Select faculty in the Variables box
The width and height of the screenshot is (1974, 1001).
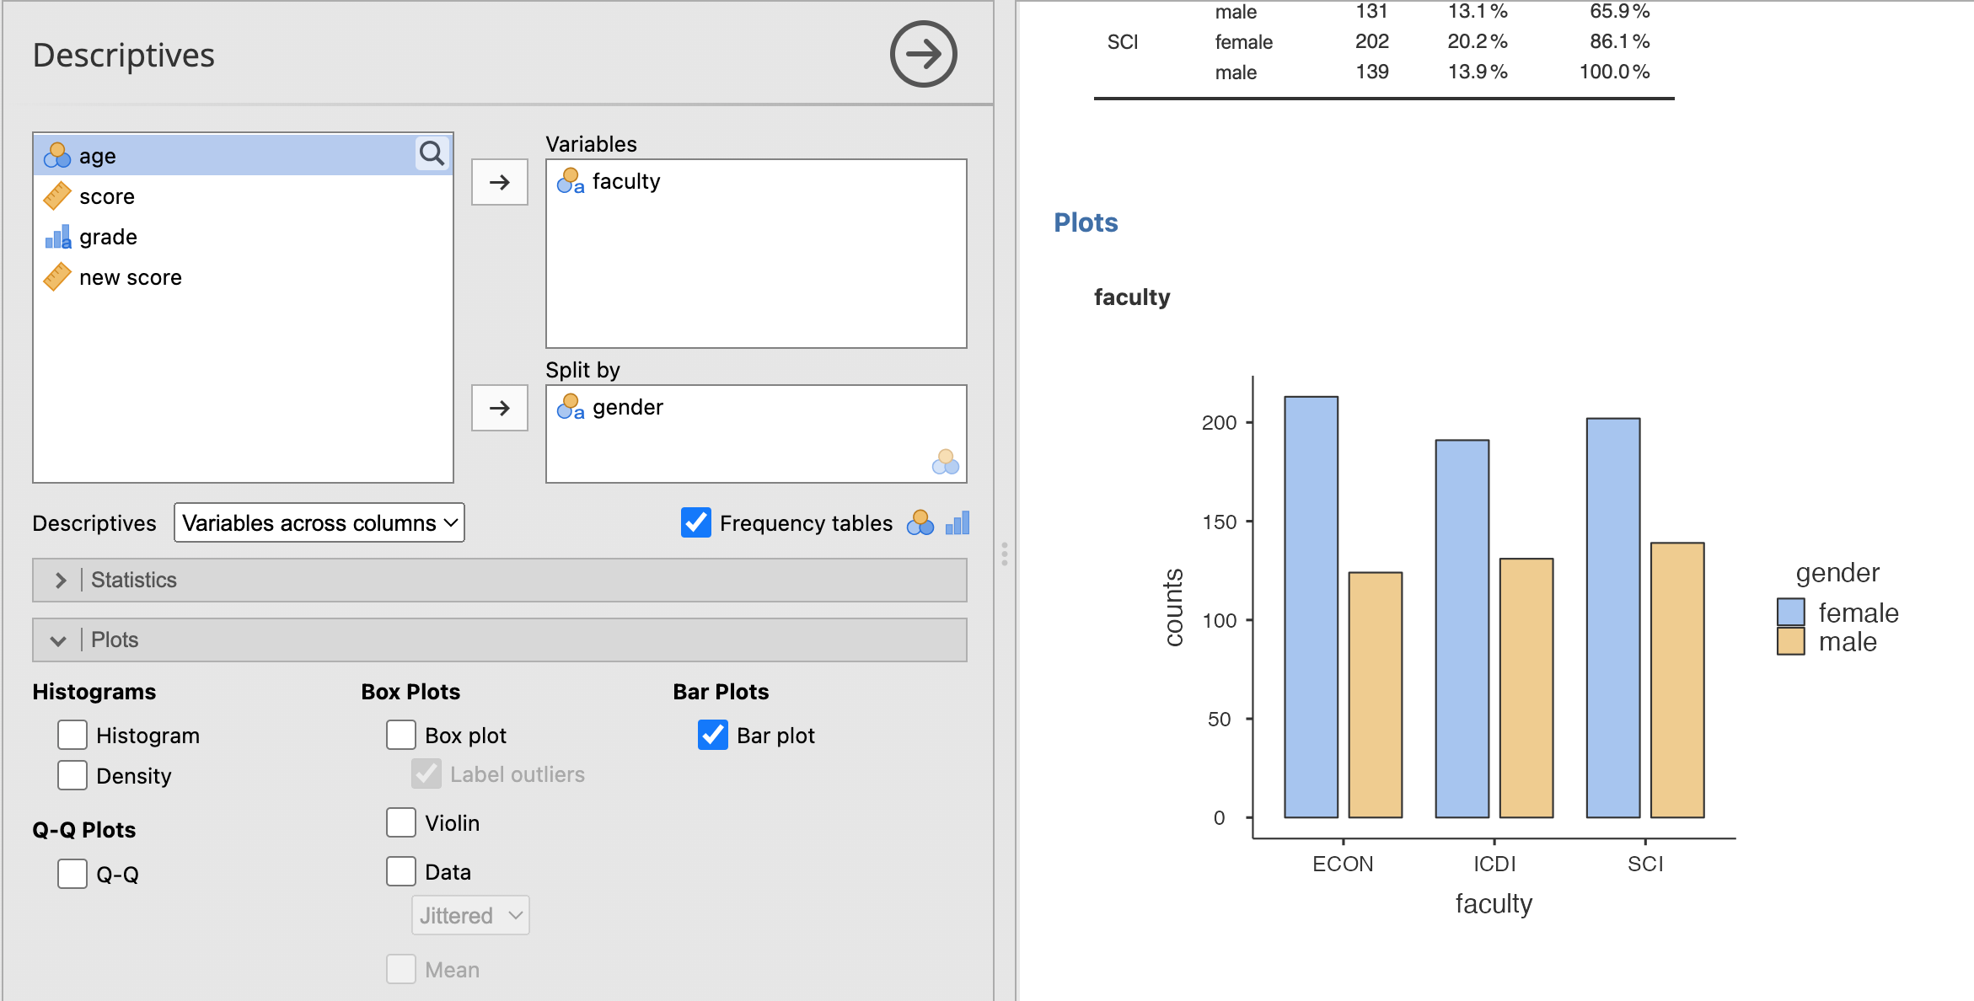click(x=625, y=182)
